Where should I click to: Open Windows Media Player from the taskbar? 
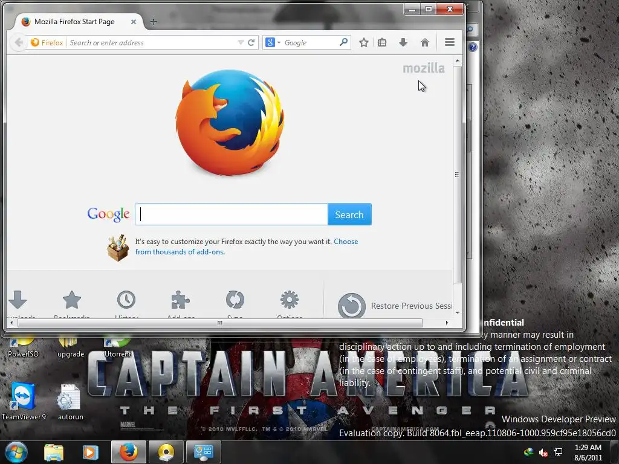[x=90, y=453]
